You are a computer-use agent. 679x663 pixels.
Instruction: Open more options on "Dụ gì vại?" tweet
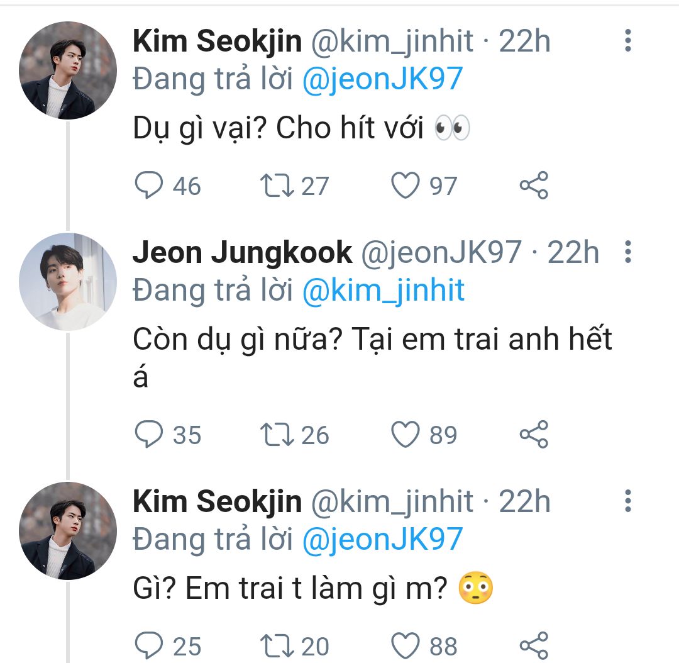coord(627,41)
